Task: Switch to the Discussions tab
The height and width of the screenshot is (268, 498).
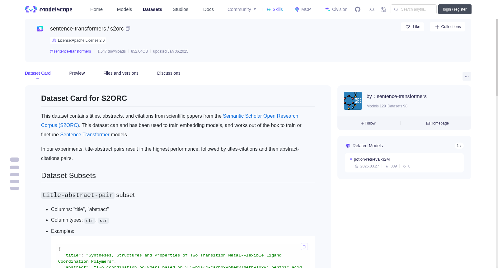Action: (169, 73)
